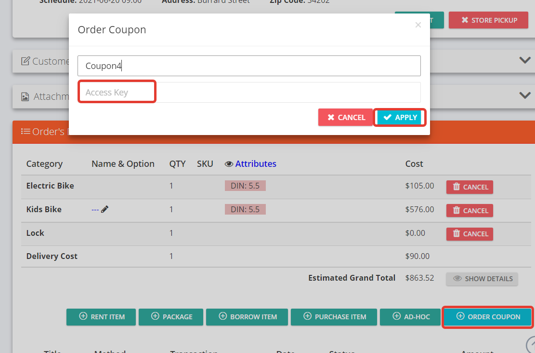Screen dimensions: 535x353
Task: Click the Cost column header
Action: point(414,163)
